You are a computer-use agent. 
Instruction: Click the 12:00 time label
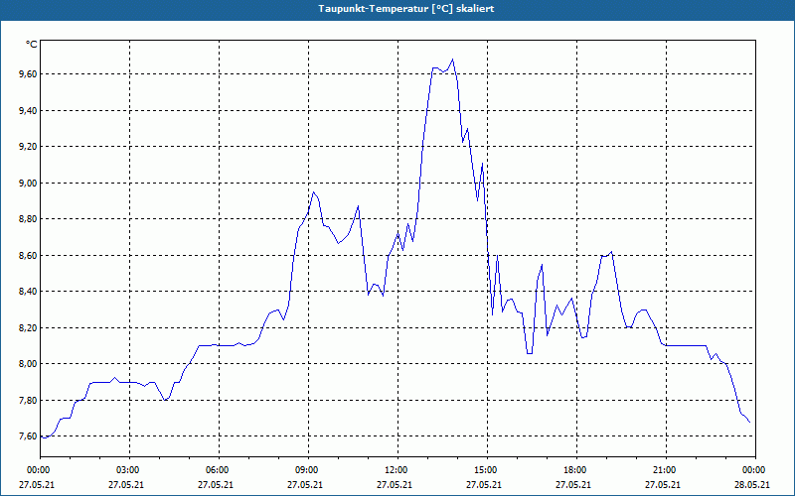click(x=395, y=470)
